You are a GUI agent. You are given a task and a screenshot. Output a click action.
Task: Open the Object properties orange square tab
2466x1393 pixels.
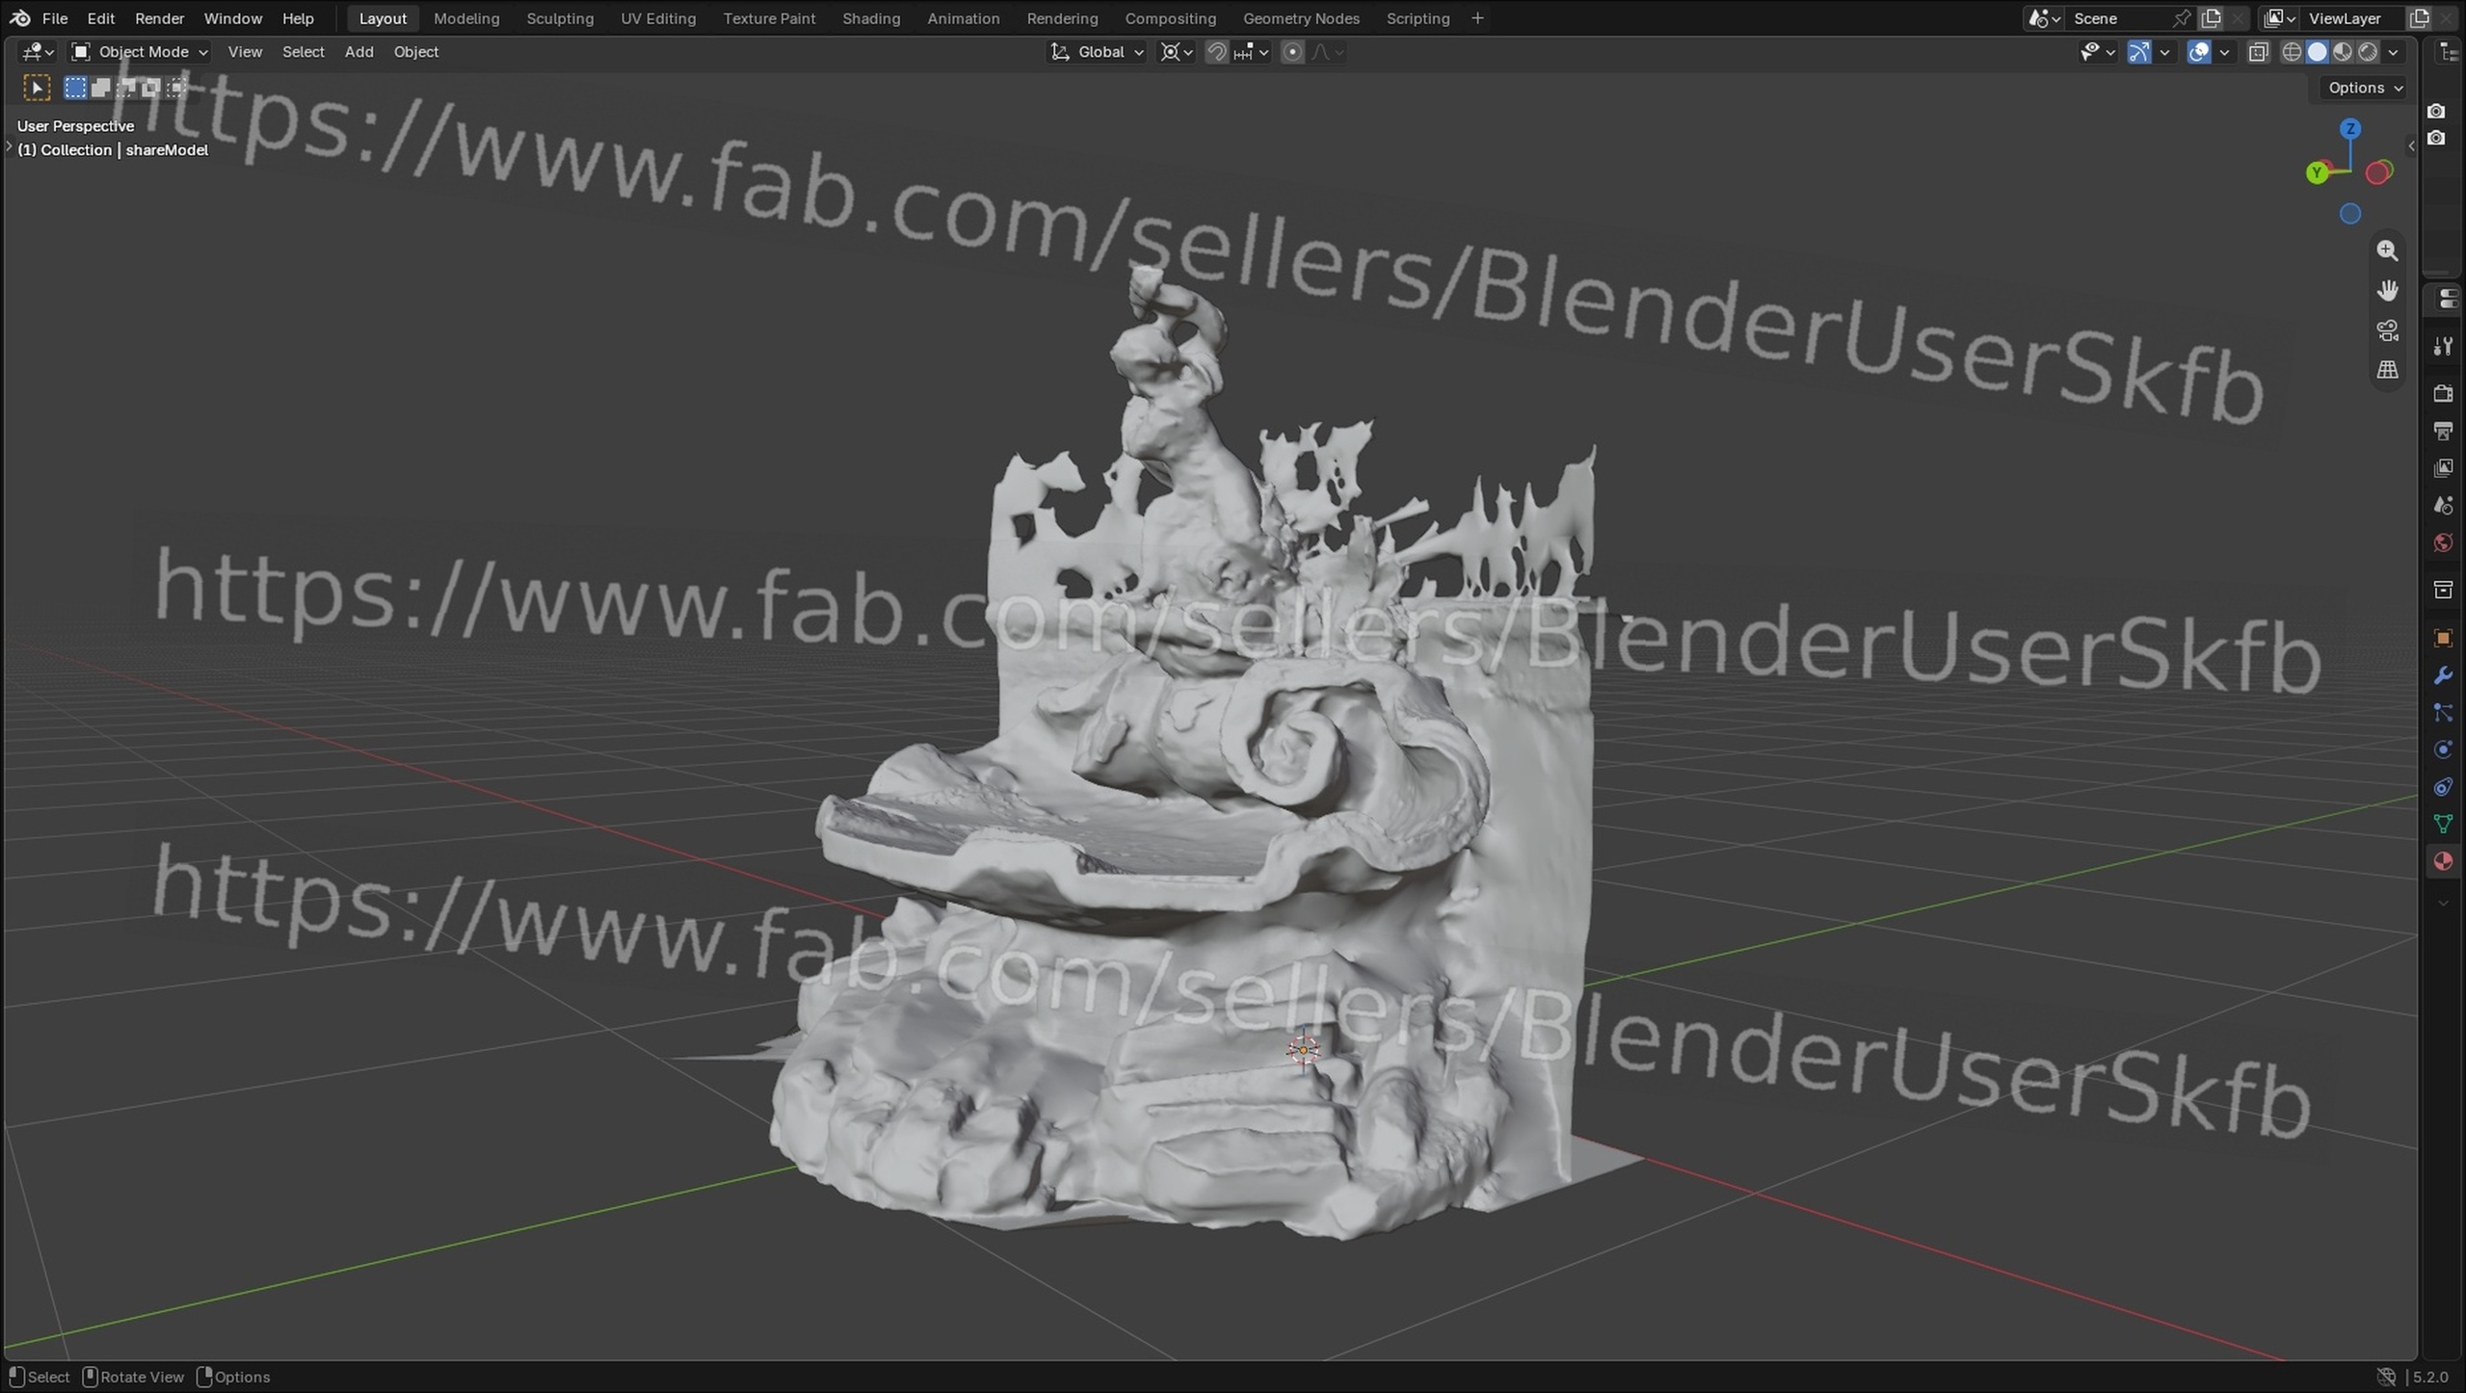[x=2443, y=638]
